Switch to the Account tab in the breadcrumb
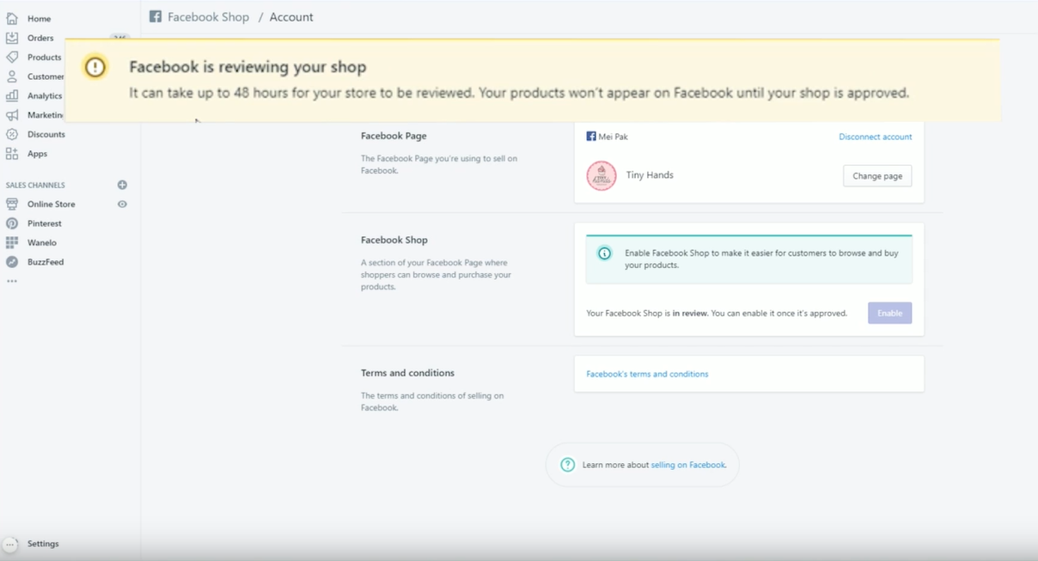Image resolution: width=1038 pixels, height=561 pixels. pos(291,16)
